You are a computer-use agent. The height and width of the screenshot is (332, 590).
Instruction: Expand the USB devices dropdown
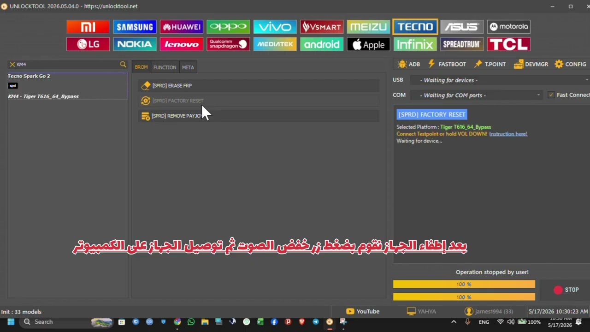(x=587, y=80)
